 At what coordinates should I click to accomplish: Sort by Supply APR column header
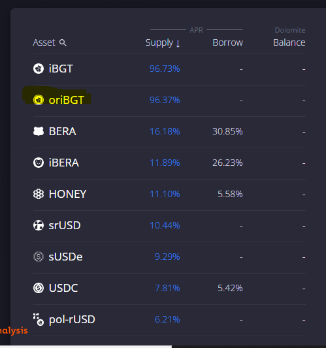[x=159, y=42]
